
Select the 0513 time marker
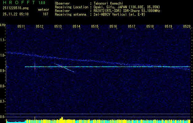[58, 27]
